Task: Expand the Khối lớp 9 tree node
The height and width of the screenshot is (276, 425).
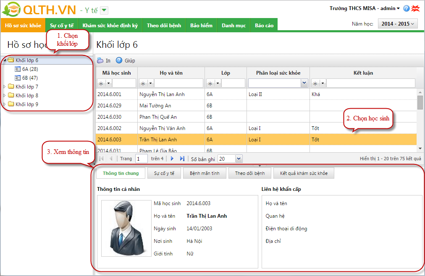Action: pos(4,104)
